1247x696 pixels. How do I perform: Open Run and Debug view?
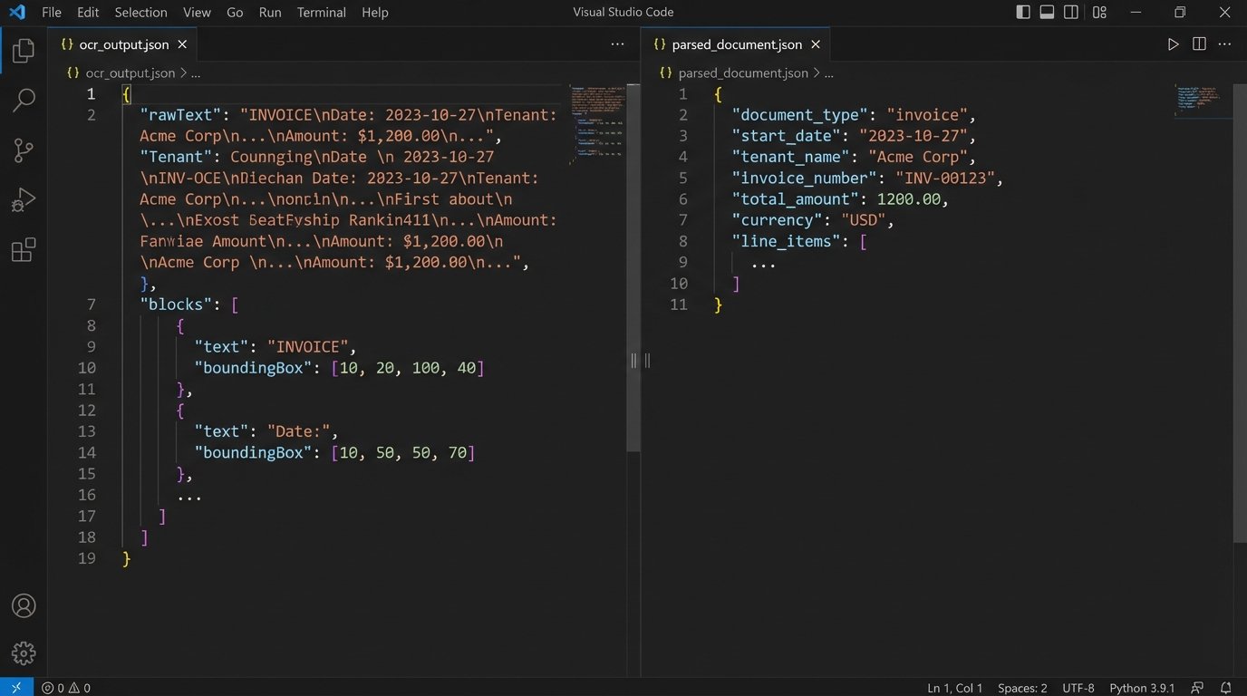coord(24,200)
